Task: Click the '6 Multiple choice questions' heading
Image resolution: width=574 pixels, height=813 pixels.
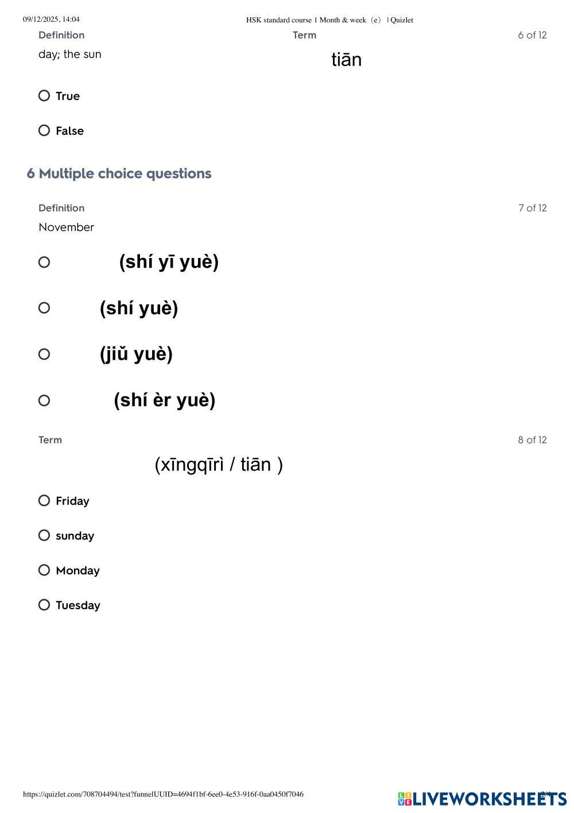Action: (x=119, y=174)
